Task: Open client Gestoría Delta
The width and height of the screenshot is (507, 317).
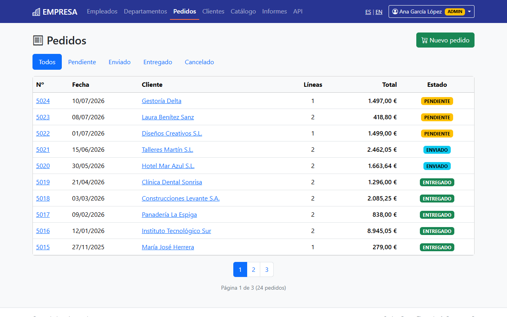Action: [162, 101]
